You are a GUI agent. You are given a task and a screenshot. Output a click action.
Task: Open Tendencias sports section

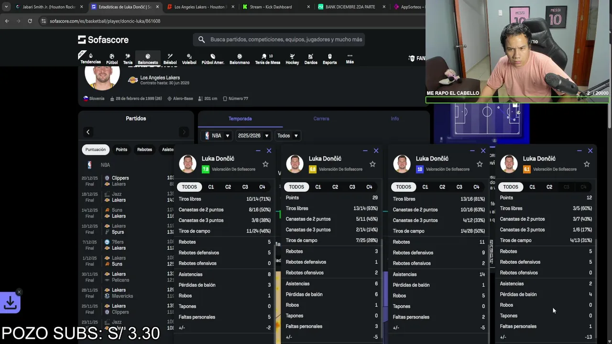click(90, 58)
